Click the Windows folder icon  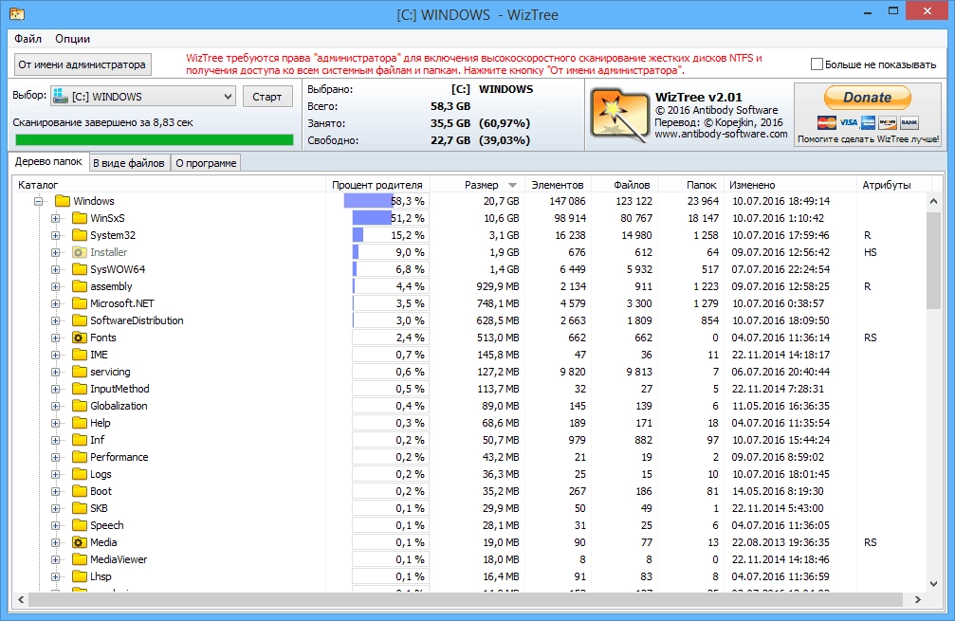[63, 201]
